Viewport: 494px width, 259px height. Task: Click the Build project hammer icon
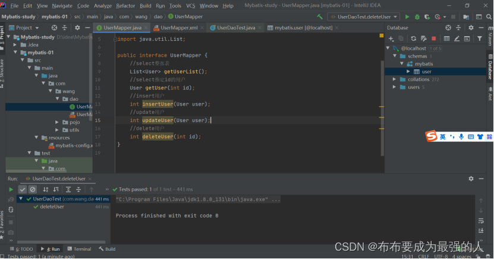point(320,17)
